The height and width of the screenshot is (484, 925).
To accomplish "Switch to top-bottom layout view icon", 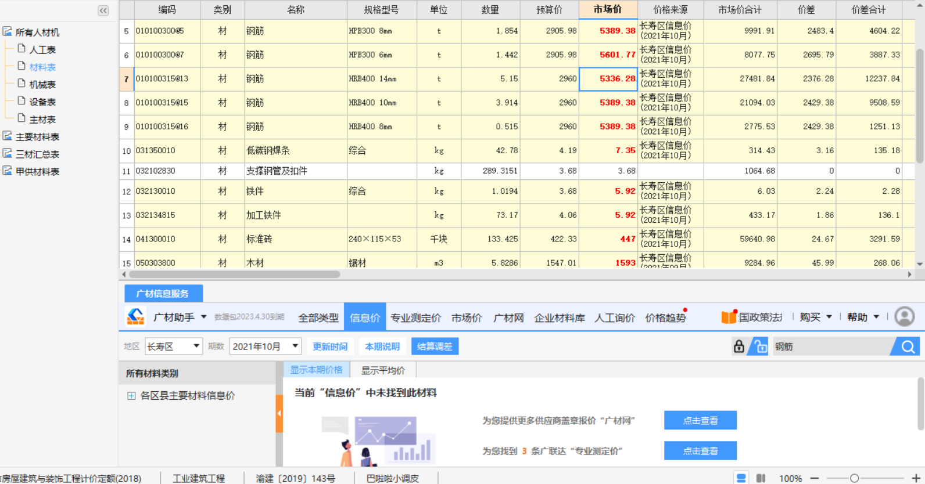I will pyautogui.click(x=741, y=478).
